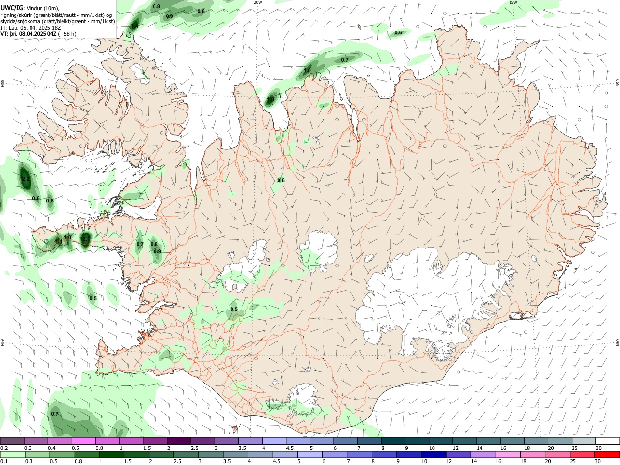The width and height of the screenshot is (620, 465).
Task: Click the "1.4" precipitation value label
Action: pos(135,26)
